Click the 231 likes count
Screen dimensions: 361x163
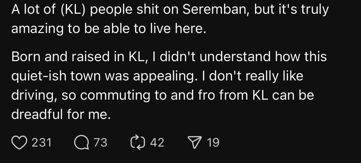[42, 143]
